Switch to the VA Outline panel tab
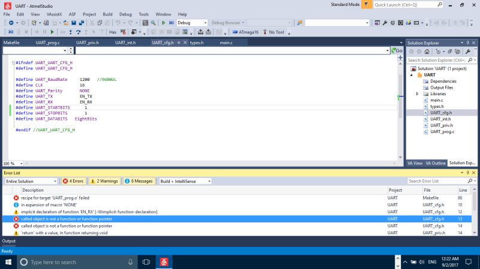 coord(436,163)
